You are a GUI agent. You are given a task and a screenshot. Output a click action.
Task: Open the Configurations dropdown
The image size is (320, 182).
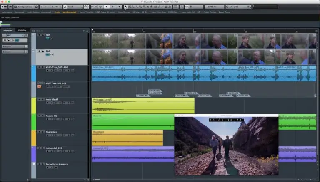point(26,7)
